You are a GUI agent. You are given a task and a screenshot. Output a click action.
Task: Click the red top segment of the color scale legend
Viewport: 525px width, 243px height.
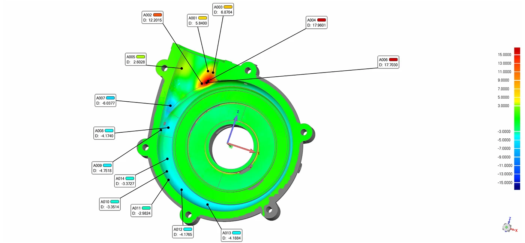pyautogui.click(x=517, y=50)
